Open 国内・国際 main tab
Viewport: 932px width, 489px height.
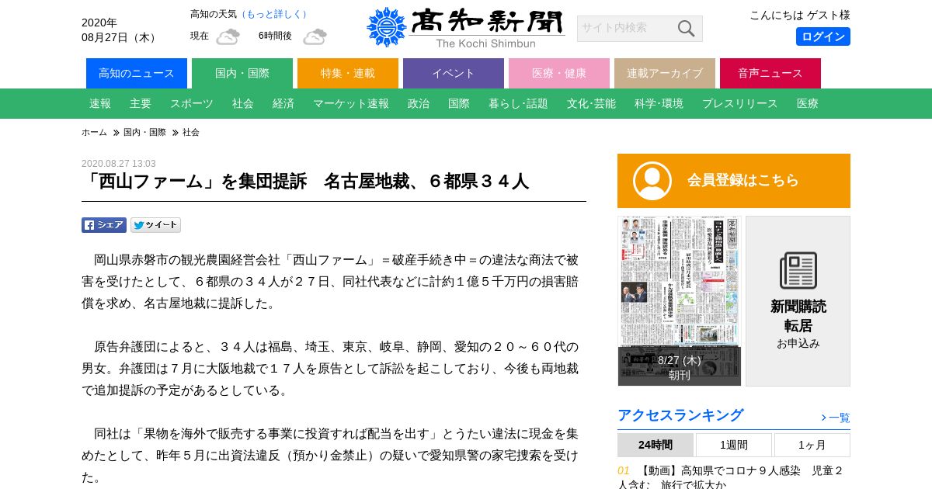242,73
